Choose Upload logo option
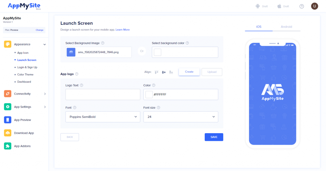This screenshot has width=326, height=171. (x=212, y=72)
